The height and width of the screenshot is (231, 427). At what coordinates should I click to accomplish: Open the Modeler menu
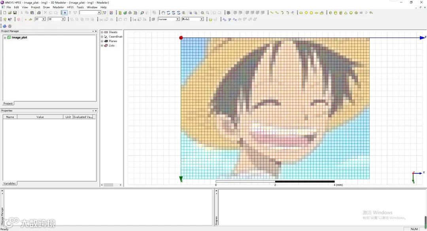click(58, 8)
